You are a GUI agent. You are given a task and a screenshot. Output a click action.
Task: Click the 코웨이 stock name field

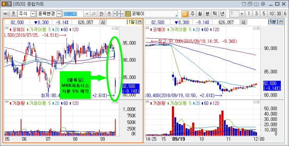[x=154, y=14]
